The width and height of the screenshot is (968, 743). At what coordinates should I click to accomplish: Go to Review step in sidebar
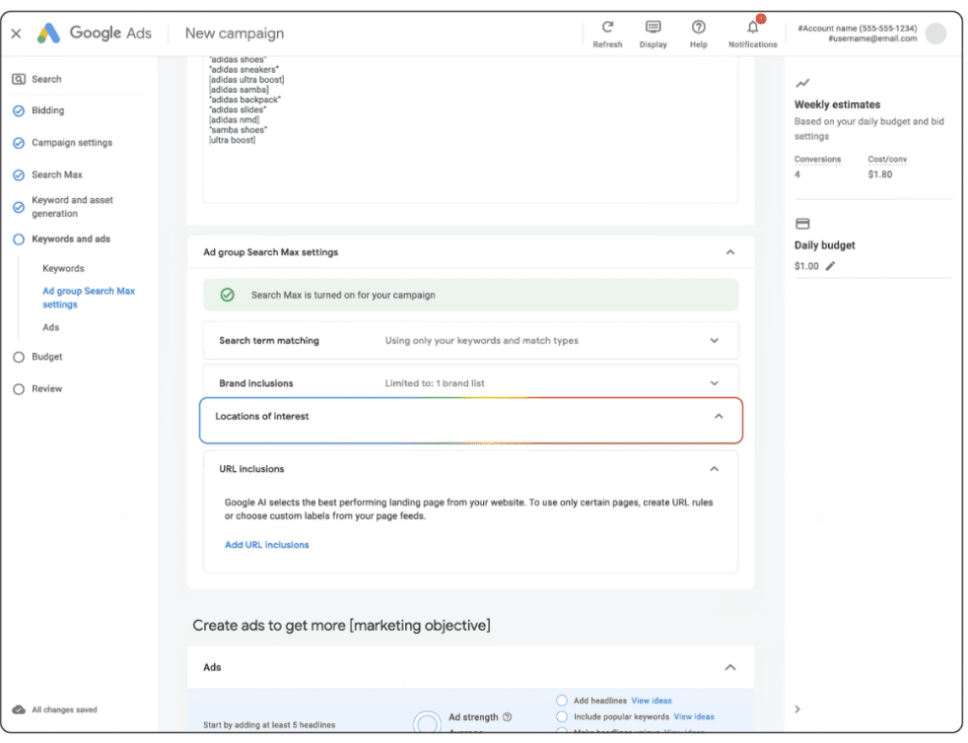tap(47, 389)
